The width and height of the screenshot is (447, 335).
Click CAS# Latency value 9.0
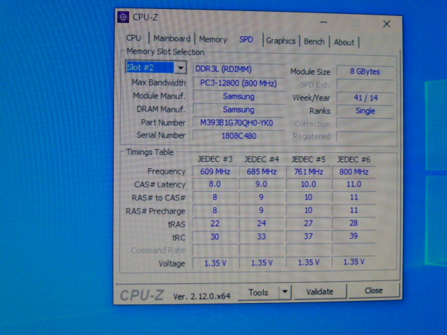(261, 184)
